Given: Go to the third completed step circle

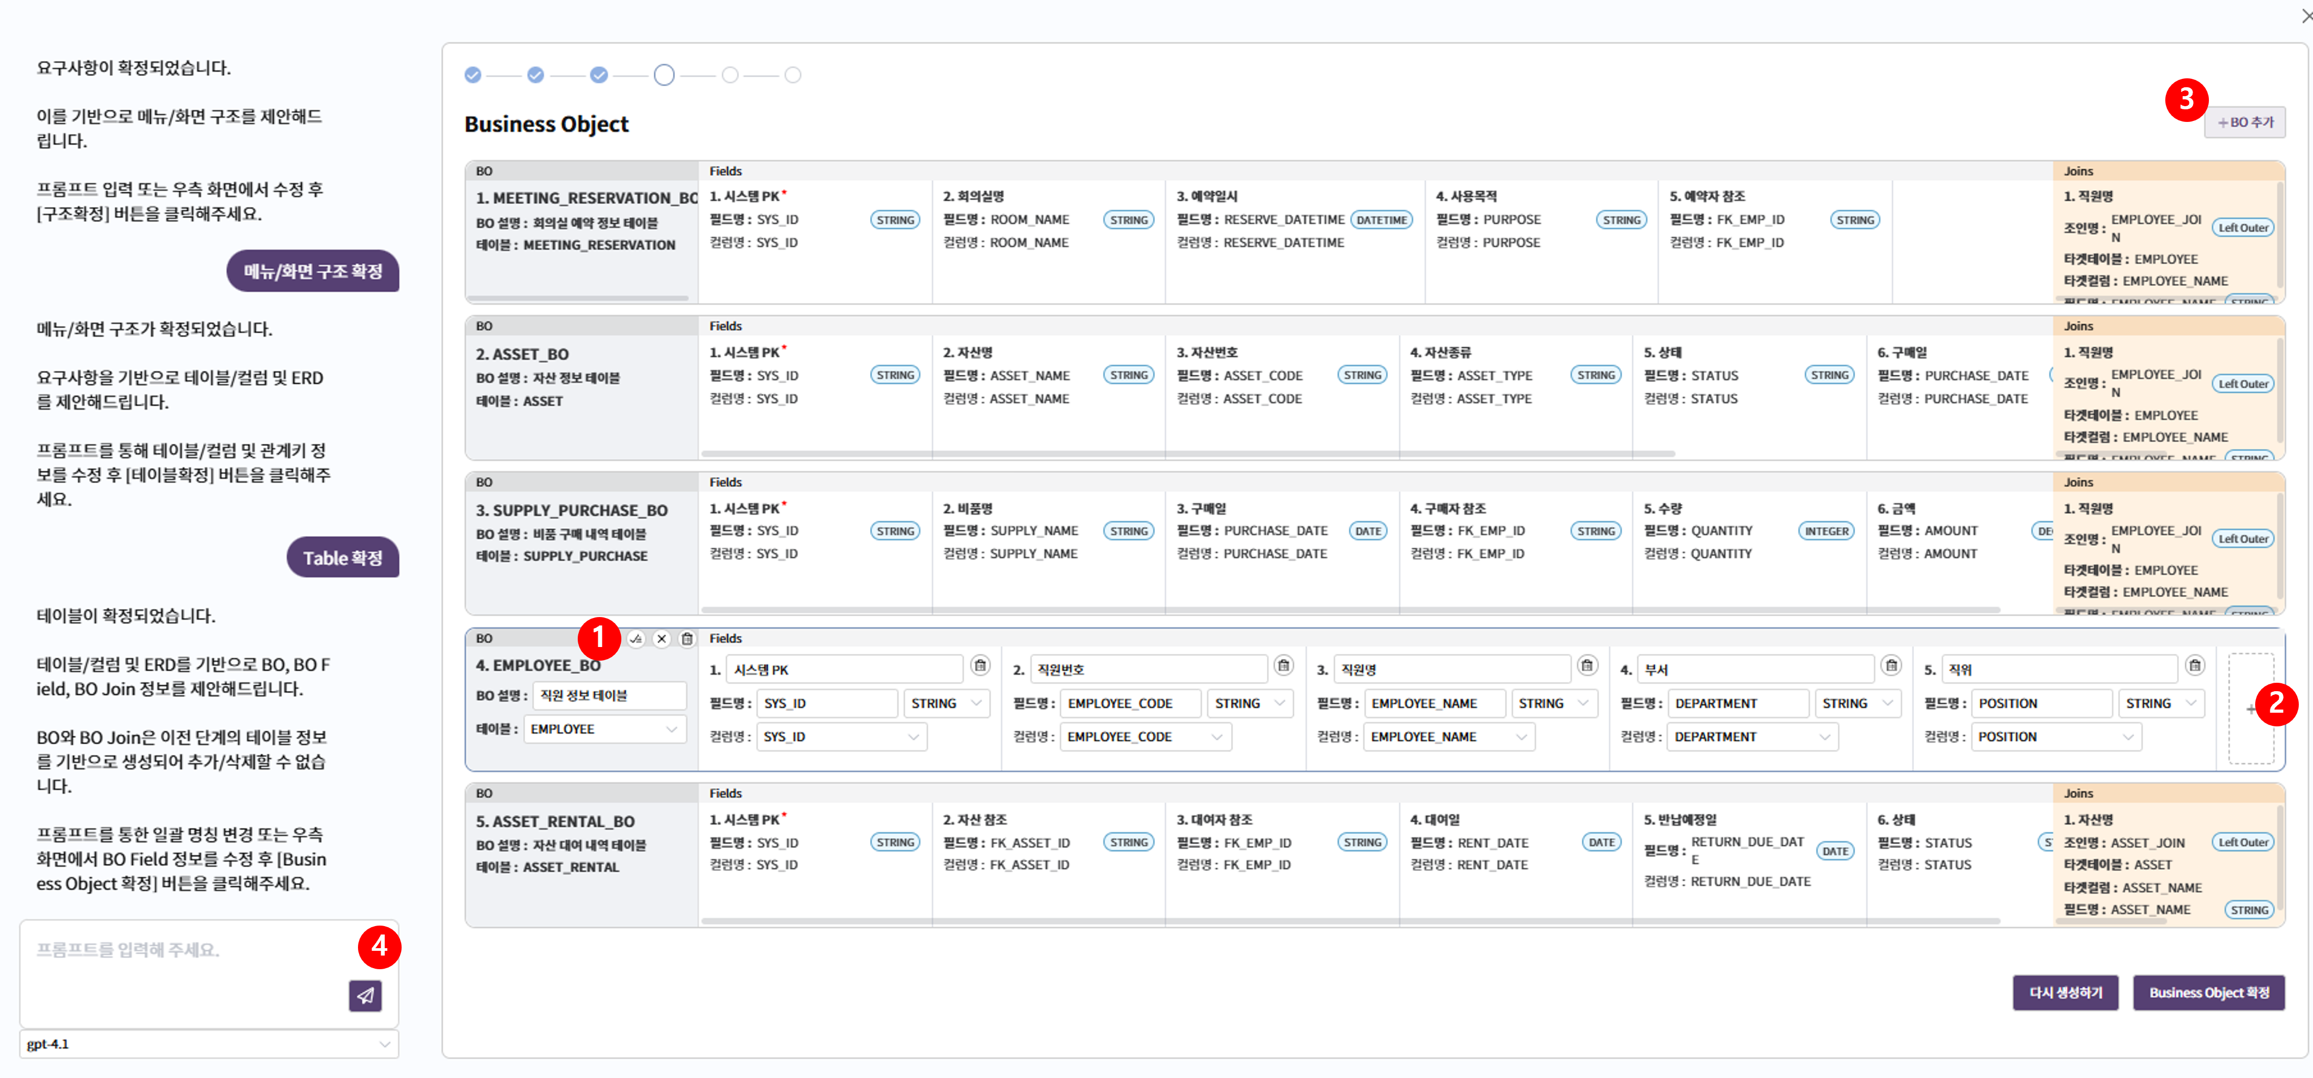Looking at the screenshot, I should (599, 75).
